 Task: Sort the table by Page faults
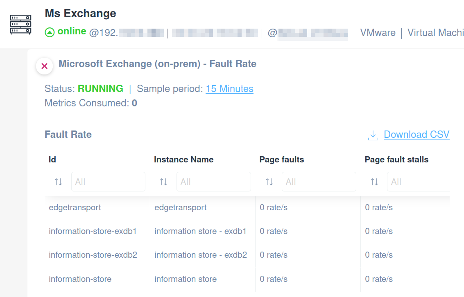tap(269, 182)
